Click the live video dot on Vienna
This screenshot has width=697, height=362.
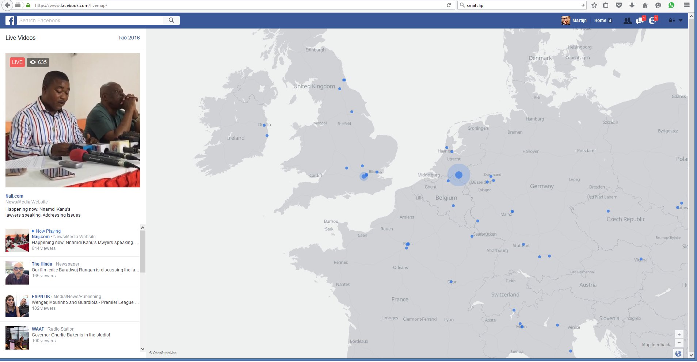point(641,259)
